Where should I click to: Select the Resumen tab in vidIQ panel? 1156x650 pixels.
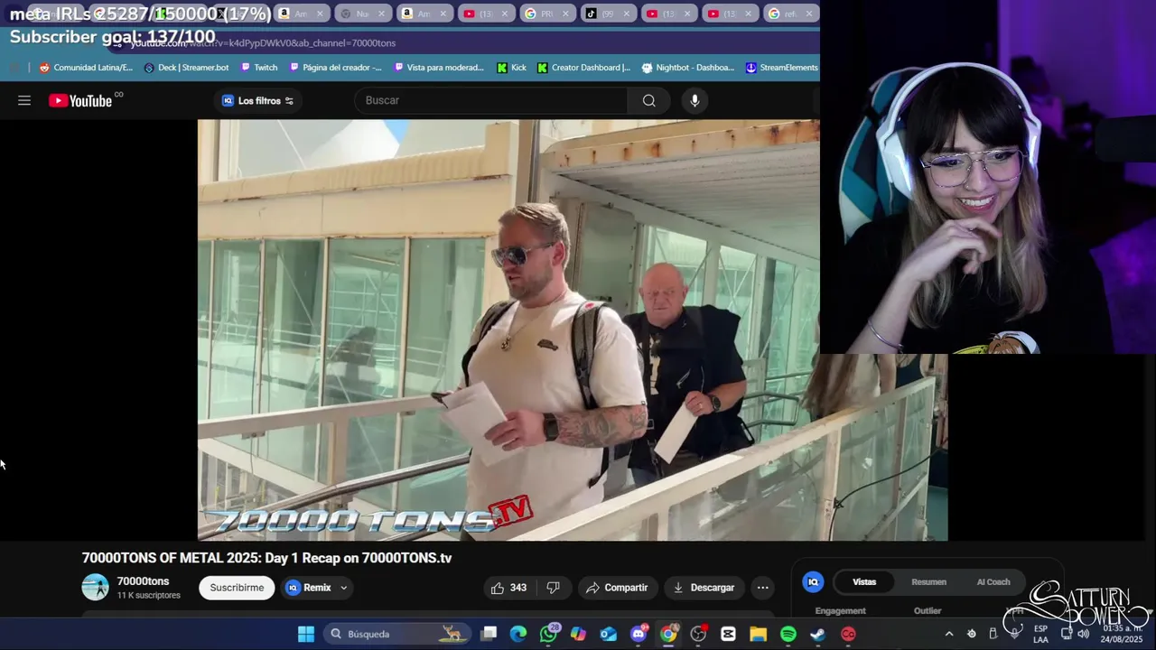928,582
